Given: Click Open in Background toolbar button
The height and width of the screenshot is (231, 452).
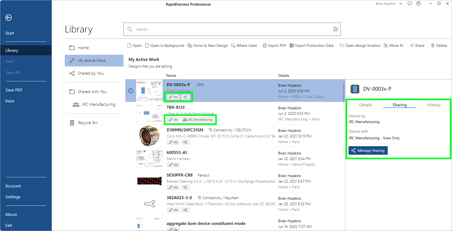Looking at the screenshot, I should point(165,45).
